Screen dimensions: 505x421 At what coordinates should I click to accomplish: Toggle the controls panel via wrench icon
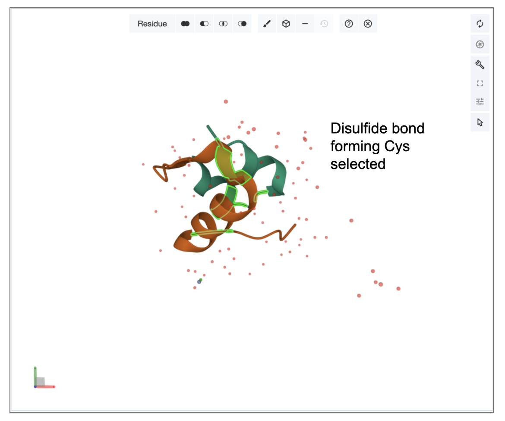click(x=480, y=65)
